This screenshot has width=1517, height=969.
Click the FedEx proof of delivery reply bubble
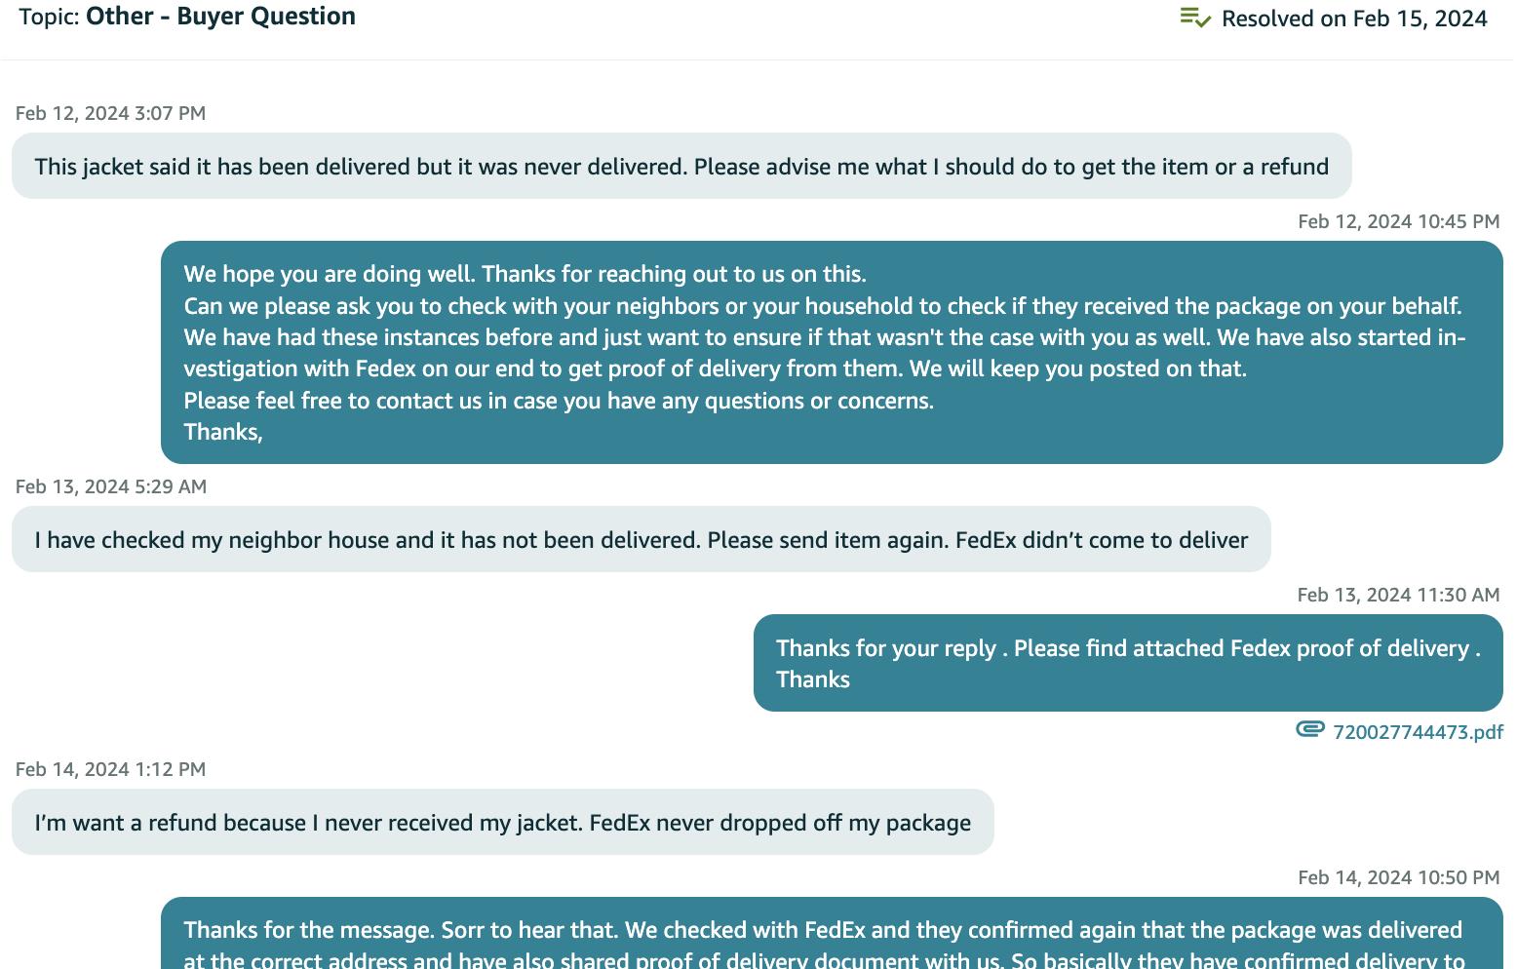pyautogui.click(x=1128, y=663)
